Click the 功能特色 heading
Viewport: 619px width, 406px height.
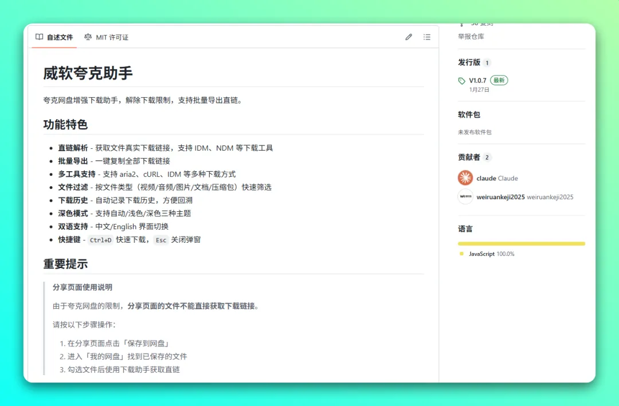[x=65, y=125]
